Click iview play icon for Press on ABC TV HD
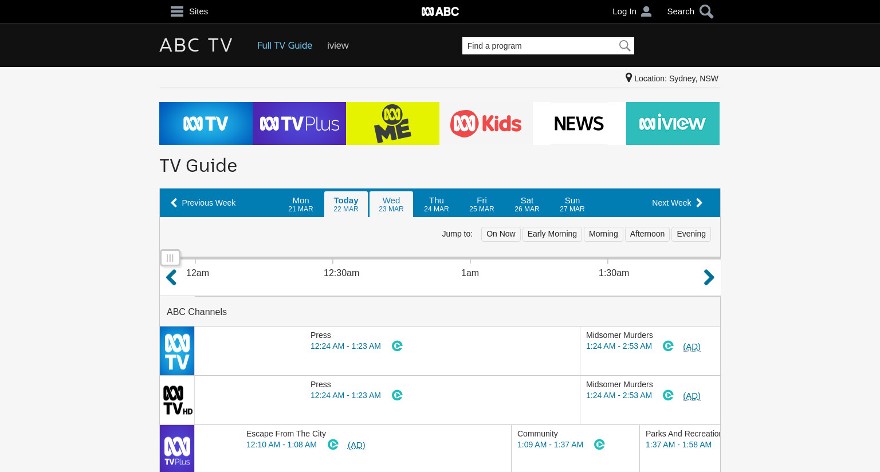Screen dimensions: 880x472 [397, 395]
